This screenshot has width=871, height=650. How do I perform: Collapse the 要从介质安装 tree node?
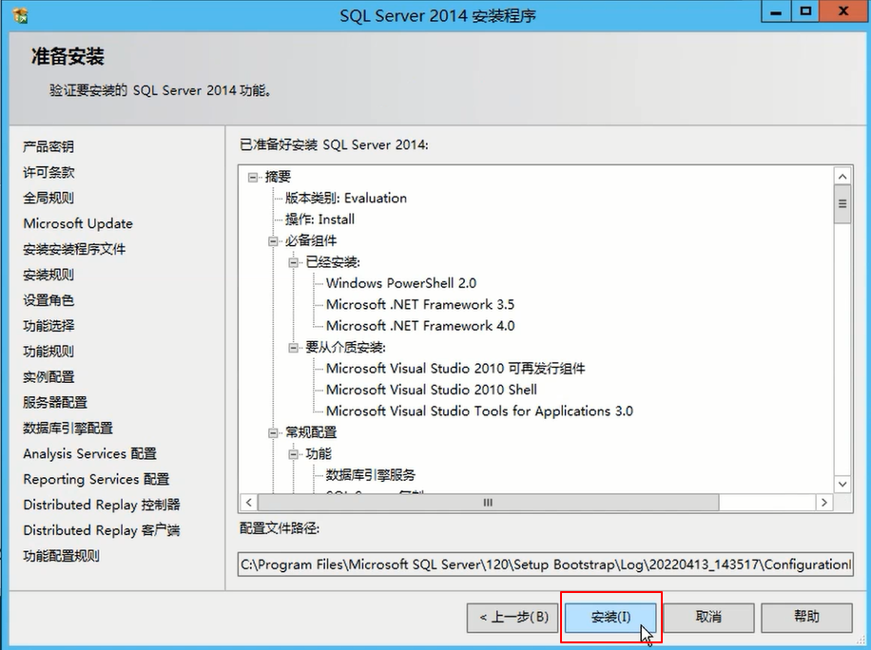coord(293,348)
